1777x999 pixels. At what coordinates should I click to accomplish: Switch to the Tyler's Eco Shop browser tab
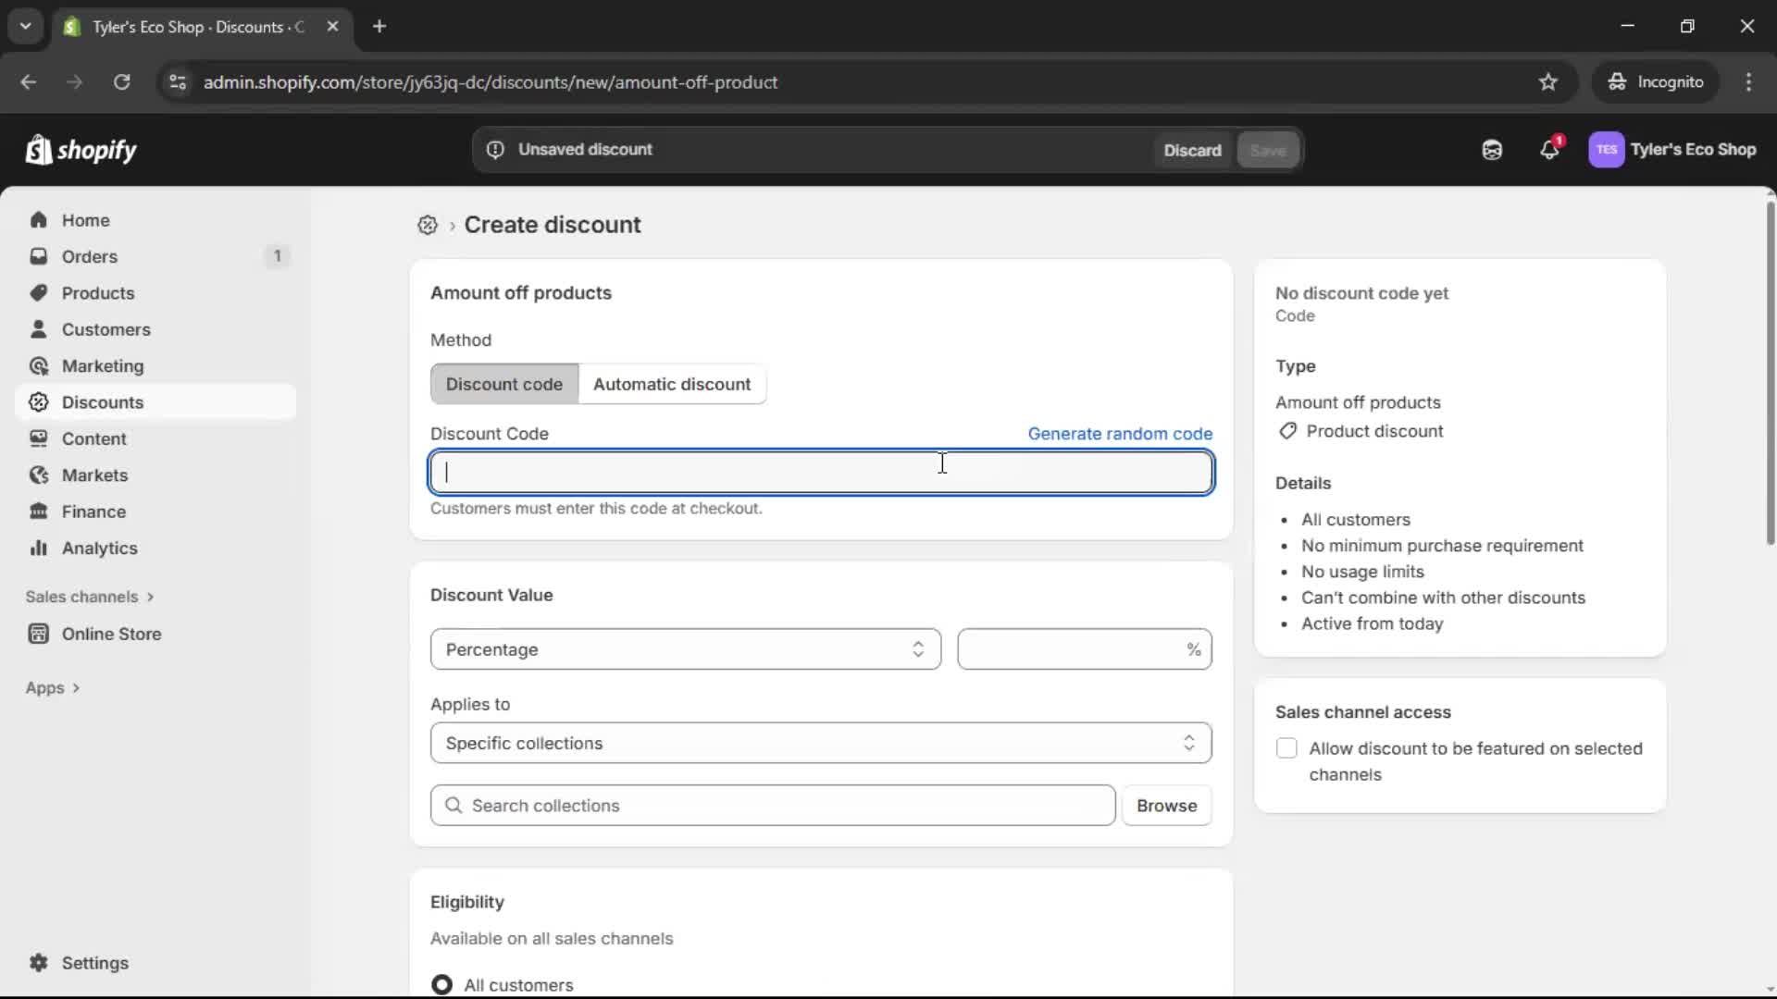[x=185, y=27]
